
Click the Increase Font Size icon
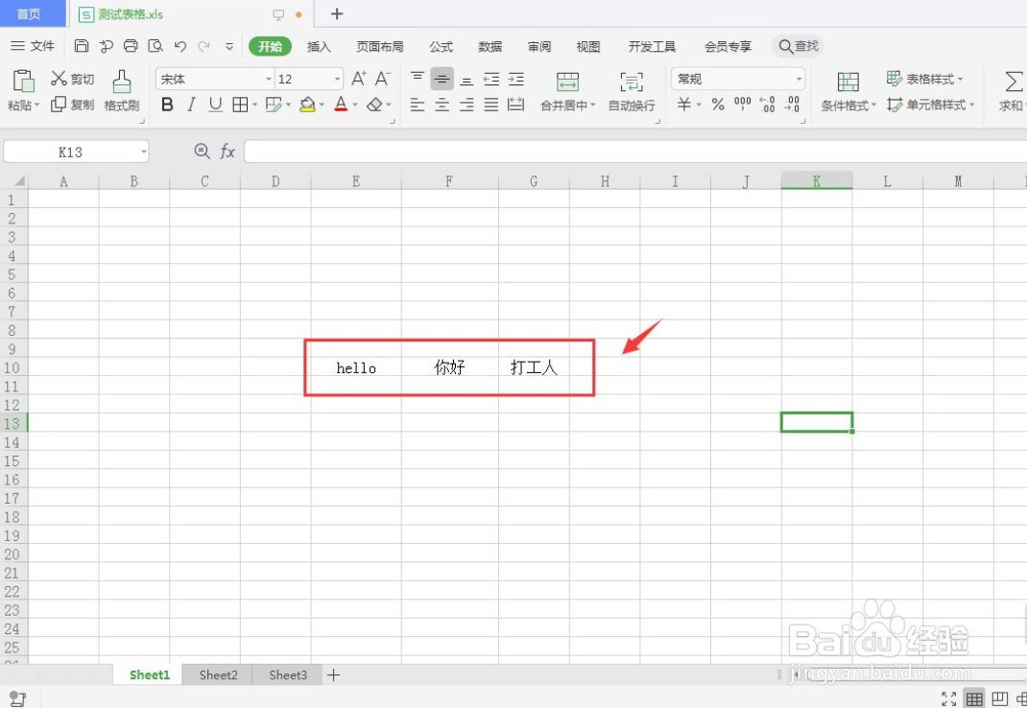click(x=359, y=78)
